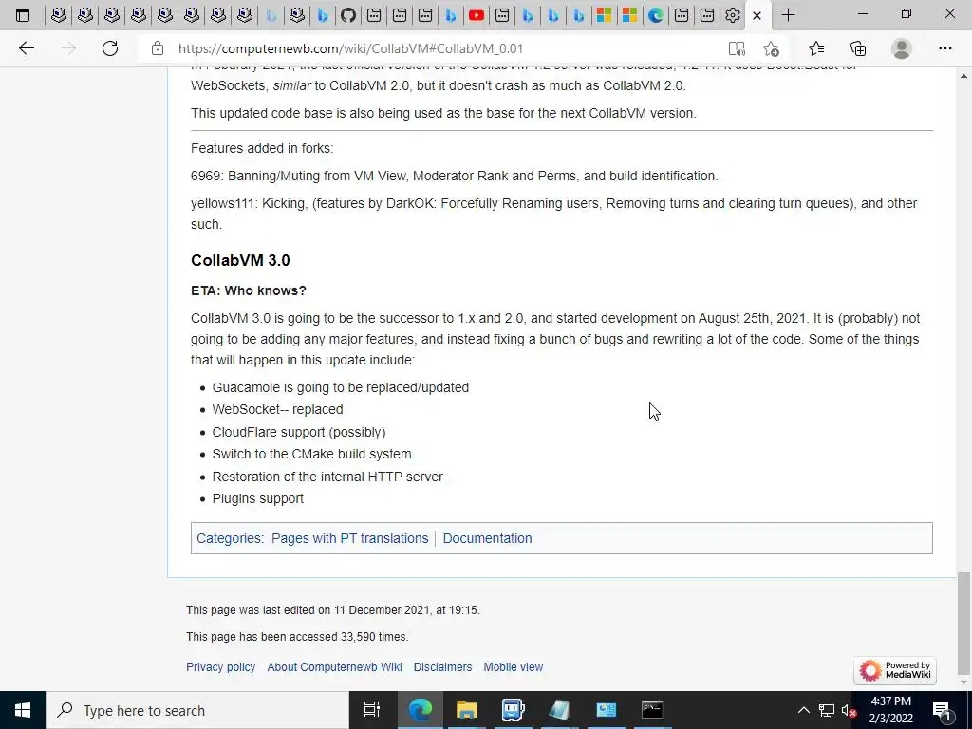972x729 pixels.
Task: Open Task View from taskbar
Action: click(x=372, y=710)
